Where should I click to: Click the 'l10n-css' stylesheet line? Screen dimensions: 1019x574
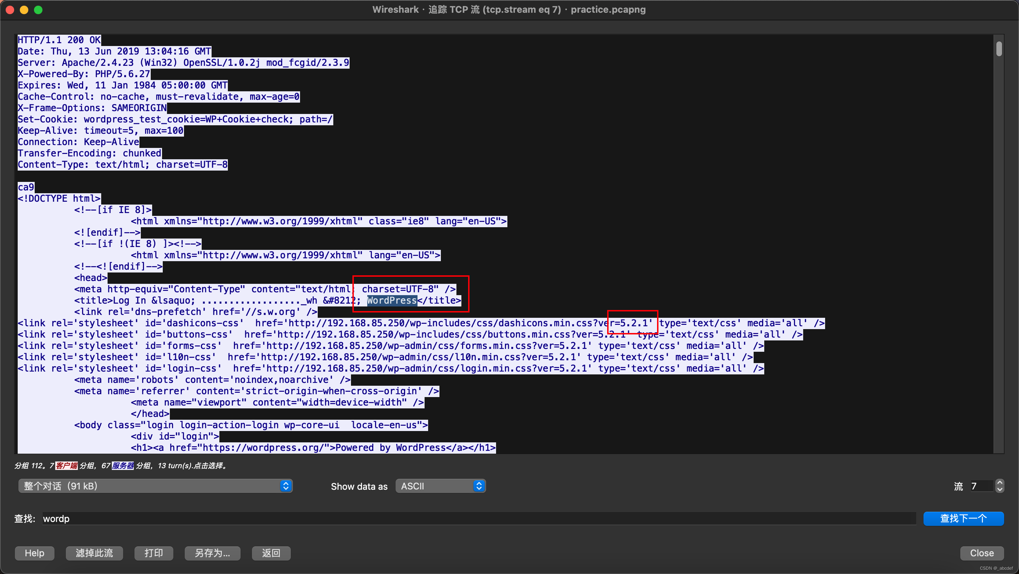[x=385, y=357]
